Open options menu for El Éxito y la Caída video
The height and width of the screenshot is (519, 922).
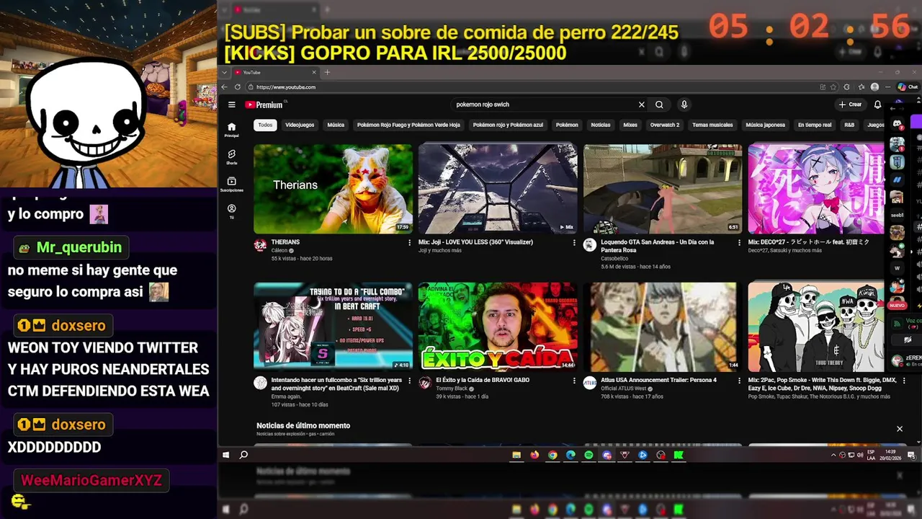coord(574,381)
